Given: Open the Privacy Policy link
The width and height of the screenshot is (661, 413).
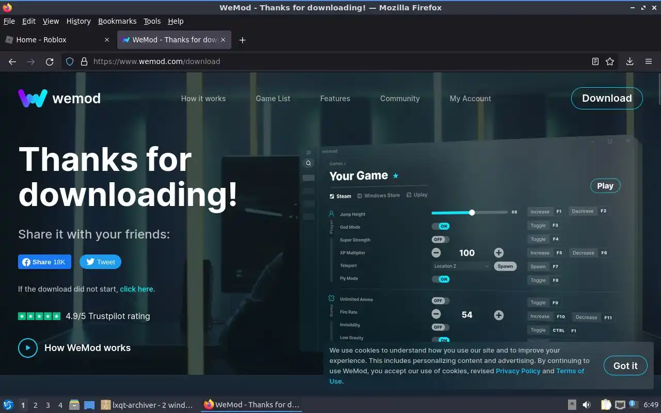Looking at the screenshot, I should pos(518,371).
